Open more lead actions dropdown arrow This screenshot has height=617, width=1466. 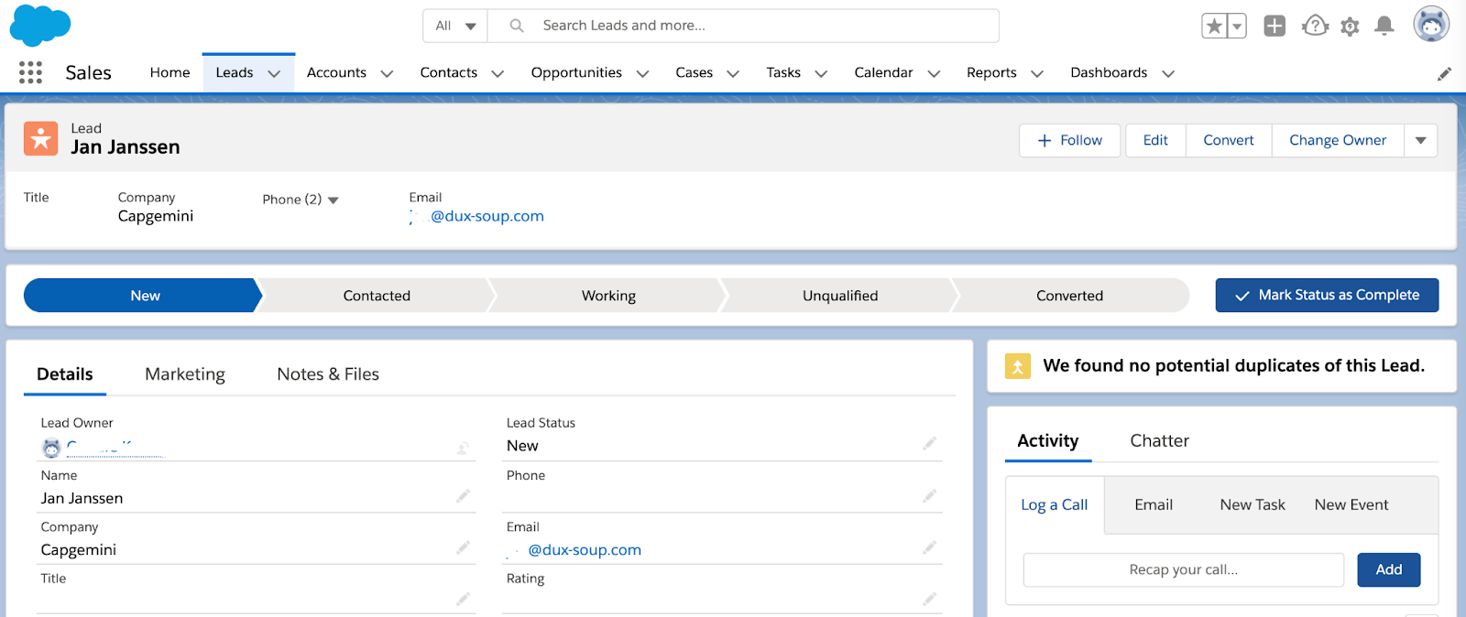pos(1421,141)
